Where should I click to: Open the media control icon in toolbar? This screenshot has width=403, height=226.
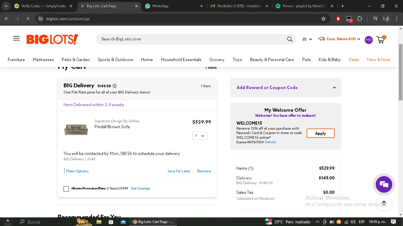[x=375, y=19]
